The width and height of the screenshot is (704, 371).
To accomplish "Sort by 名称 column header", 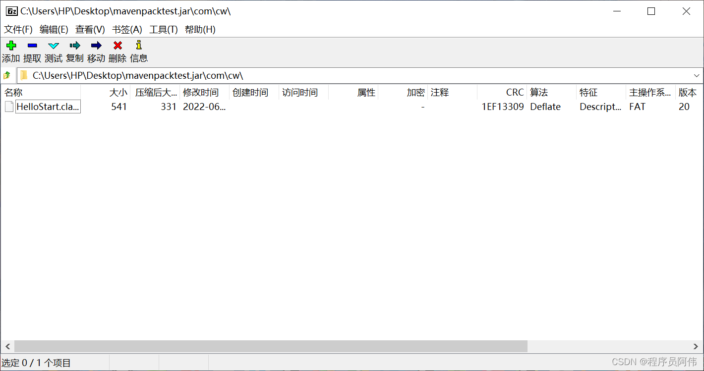I will point(41,93).
